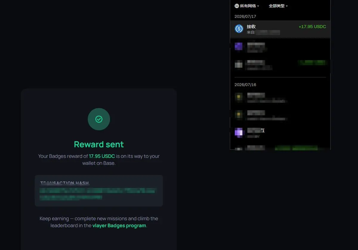Image resolution: width=358 pixels, height=250 pixels.
Task: Click the globe icon beside 所有网络
Action: point(237,6)
